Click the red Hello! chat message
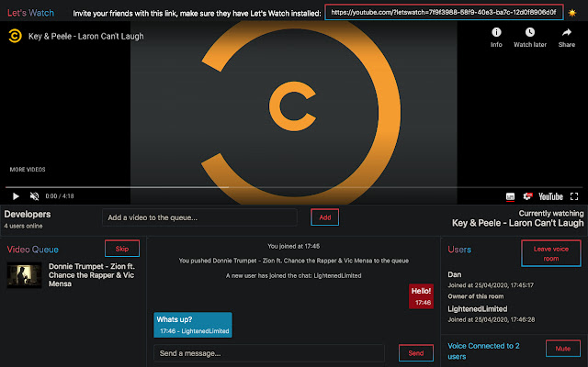This screenshot has width=588, height=367. pyautogui.click(x=421, y=296)
